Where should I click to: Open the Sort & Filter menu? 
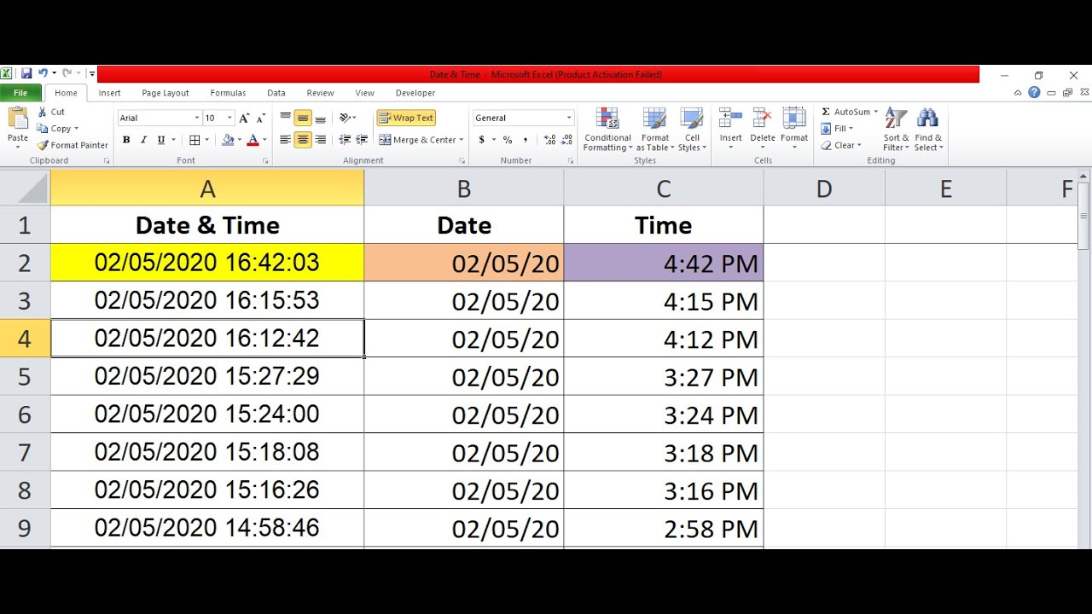point(896,130)
